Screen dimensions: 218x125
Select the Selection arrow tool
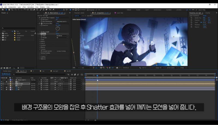6,10
